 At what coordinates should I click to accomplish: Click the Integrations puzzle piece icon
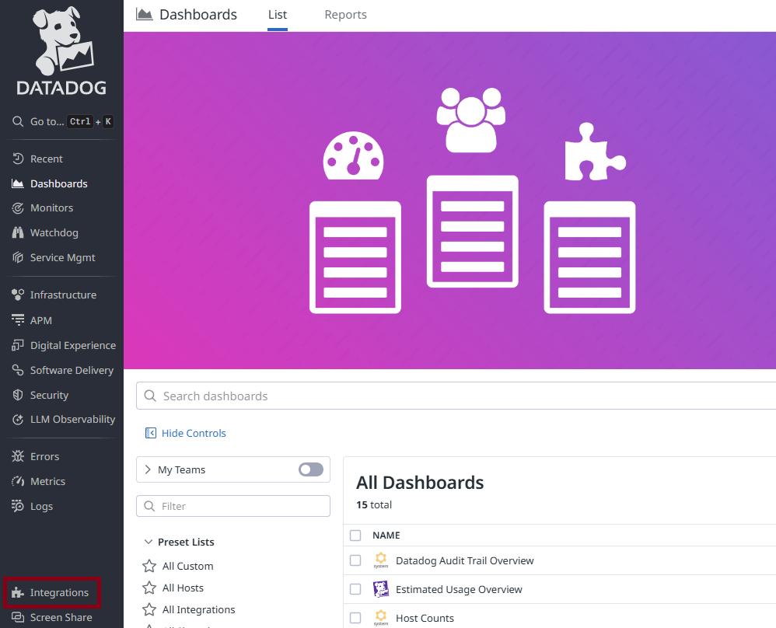[18, 593]
